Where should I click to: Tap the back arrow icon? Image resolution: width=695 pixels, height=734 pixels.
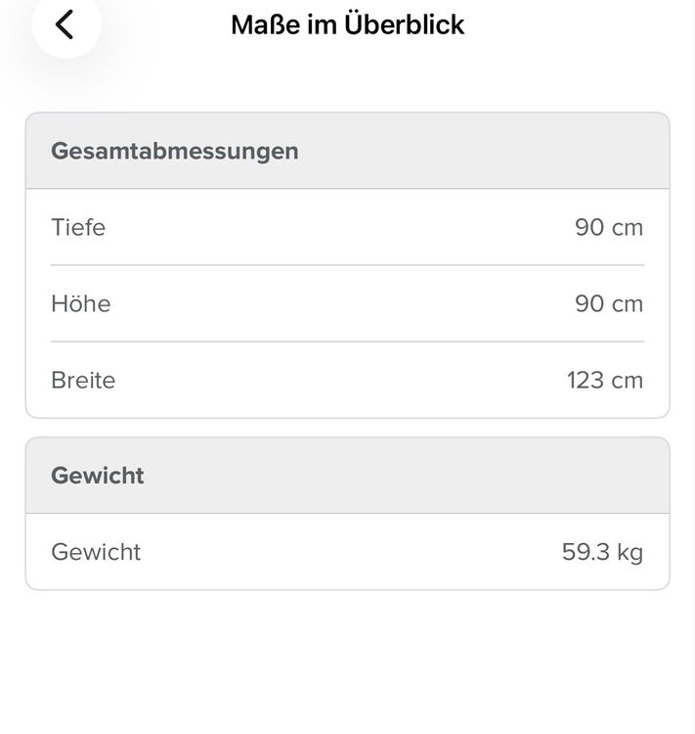[65, 24]
